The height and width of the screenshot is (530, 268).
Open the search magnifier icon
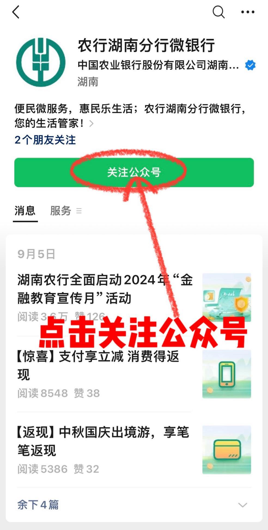pyautogui.click(x=218, y=12)
